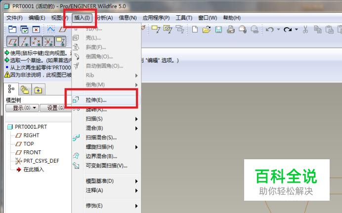
Task: Click the set datum tag toolbar icon
Action: [156, 29]
